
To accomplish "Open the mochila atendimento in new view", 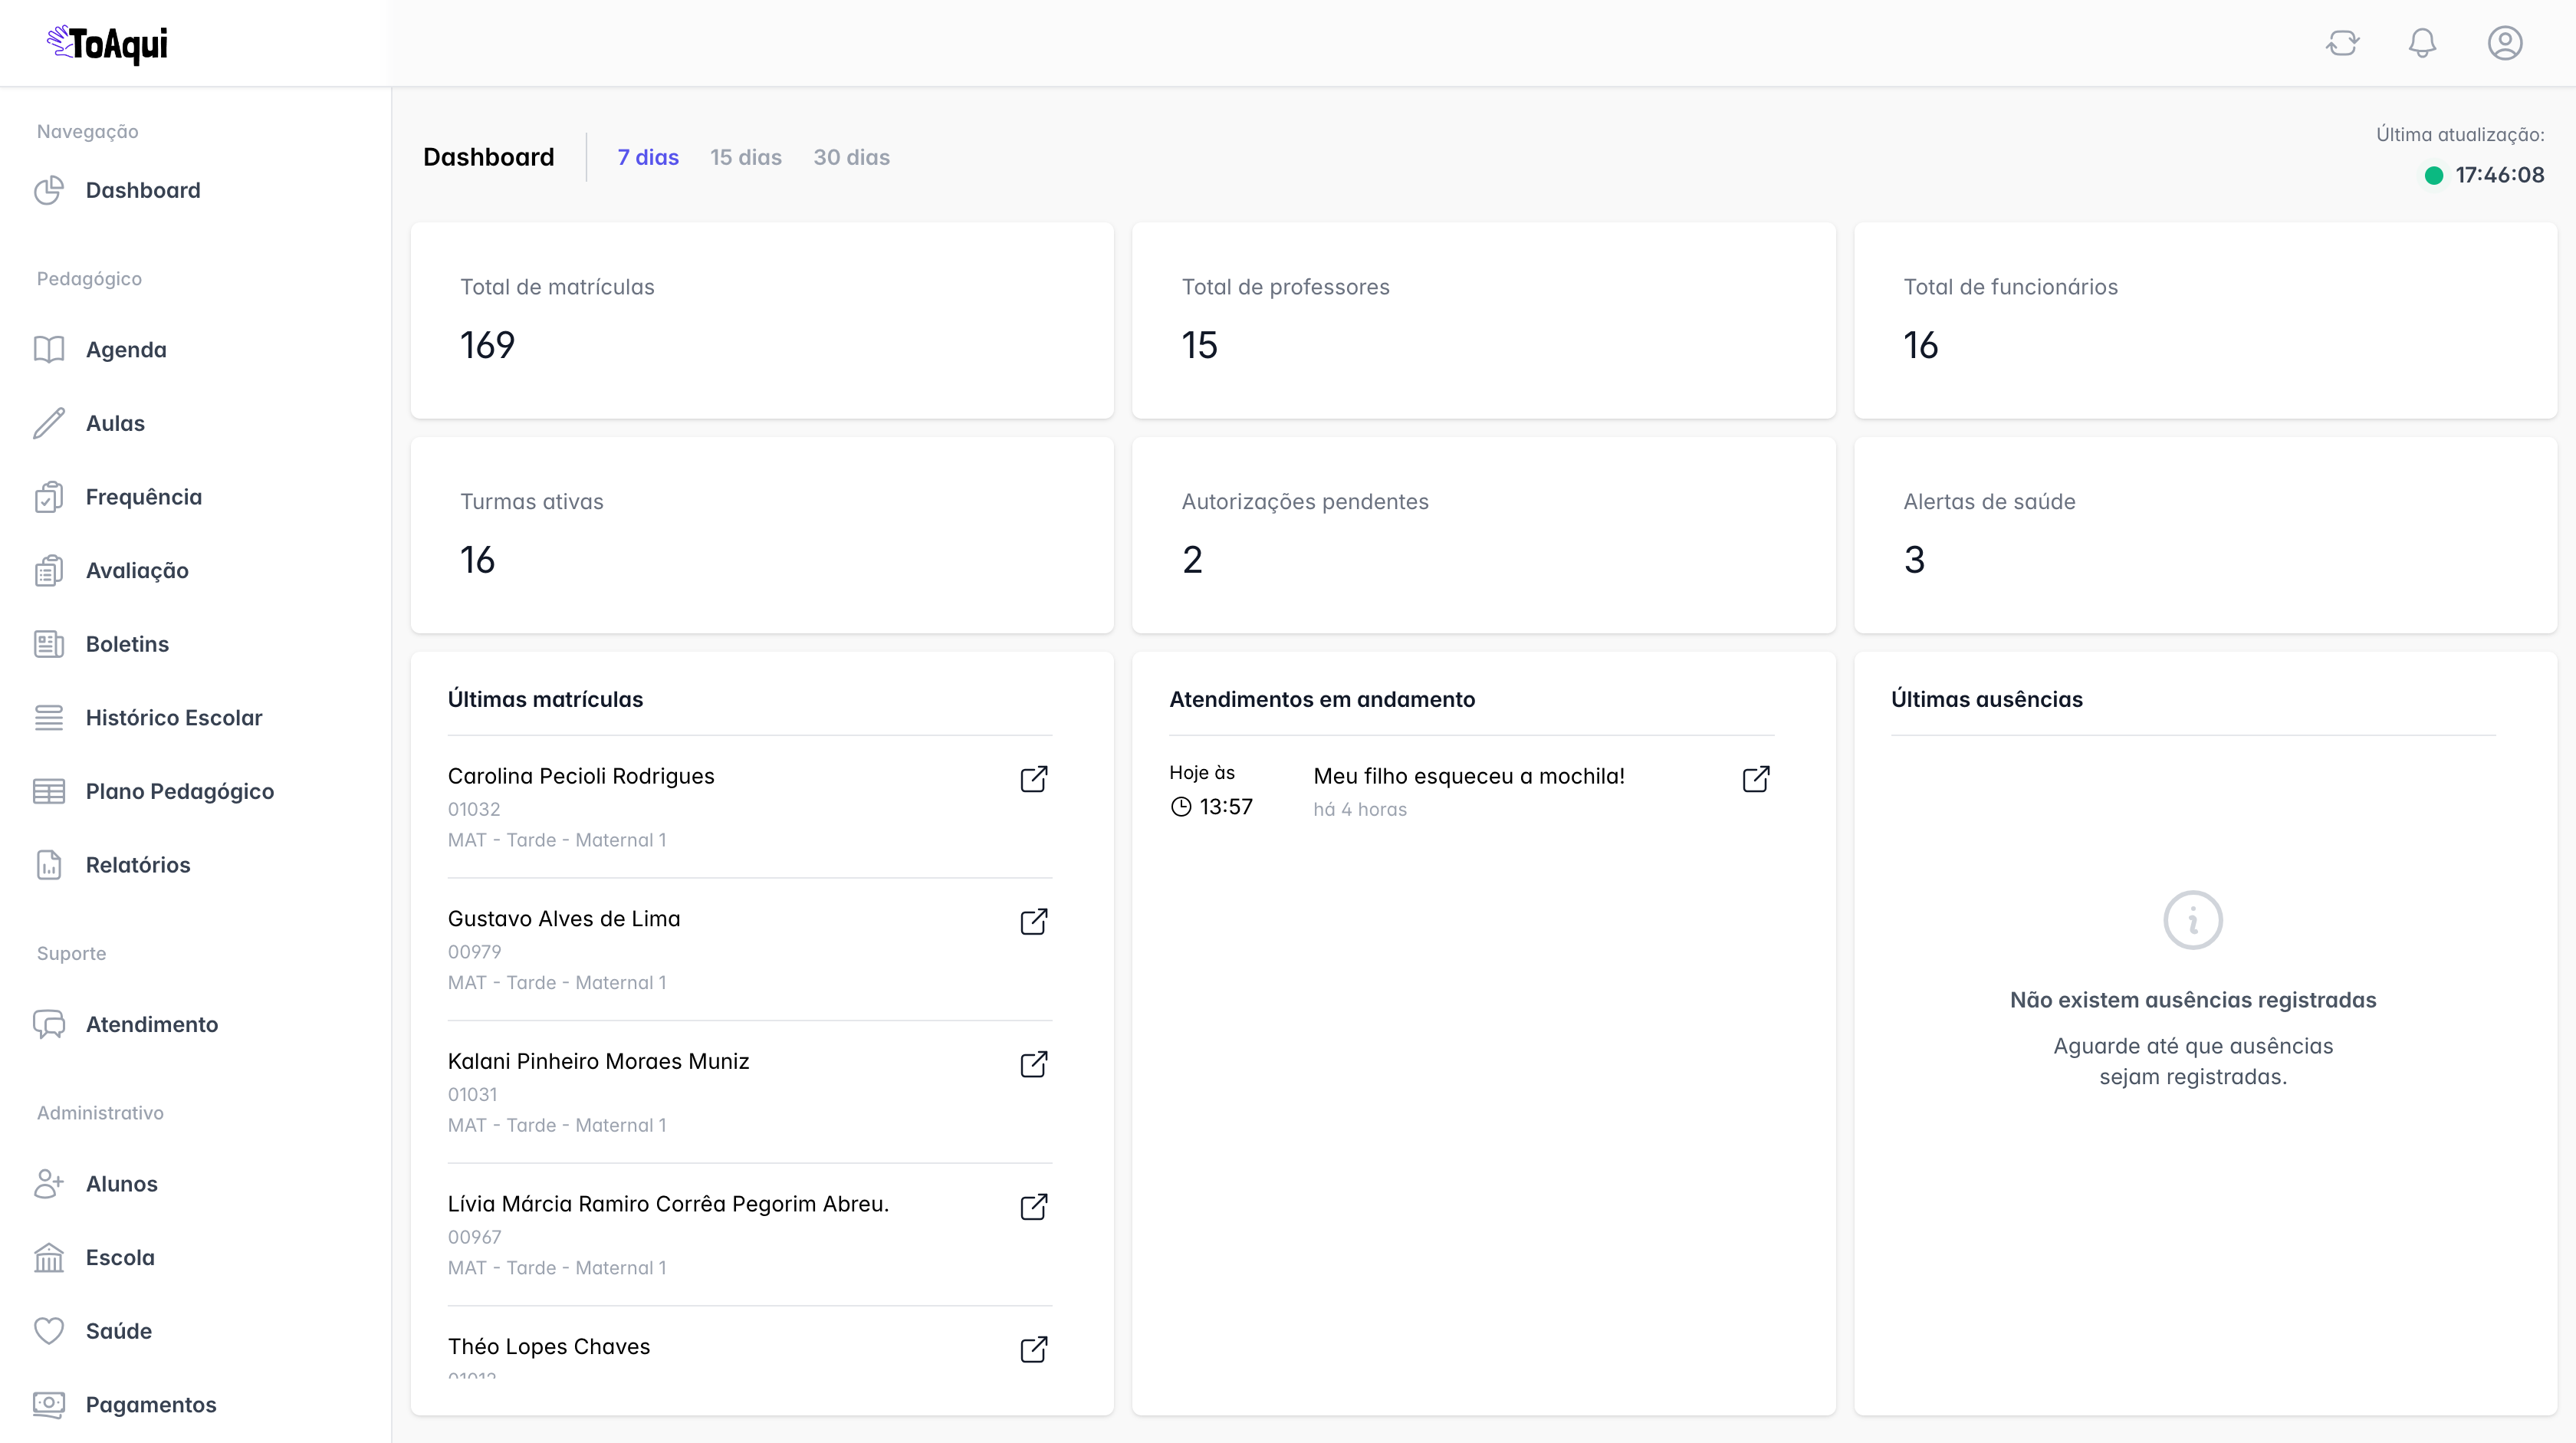I will 1757,779.
